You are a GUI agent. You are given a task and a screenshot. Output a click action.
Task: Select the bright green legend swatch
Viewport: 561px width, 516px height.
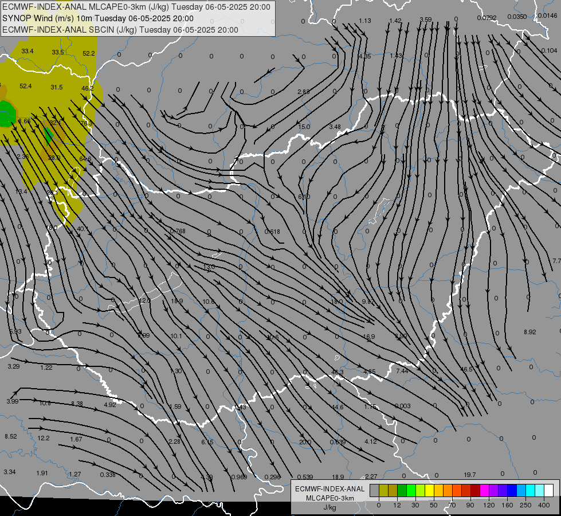pyautogui.click(x=411, y=490)
